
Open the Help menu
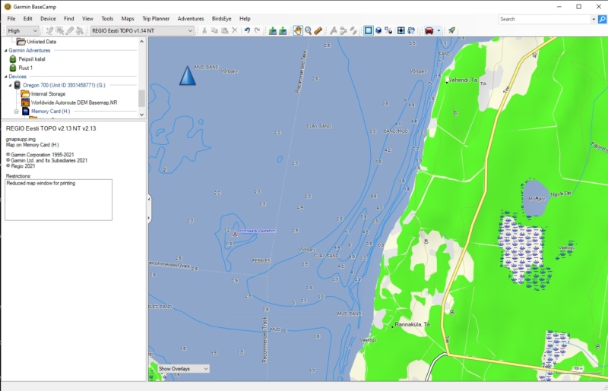245,18
